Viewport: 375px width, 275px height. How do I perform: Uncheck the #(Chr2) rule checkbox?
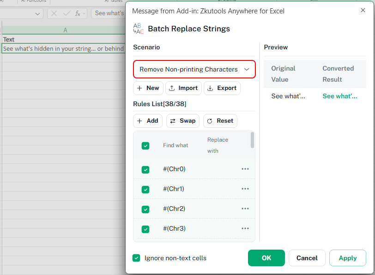point(145,209)
